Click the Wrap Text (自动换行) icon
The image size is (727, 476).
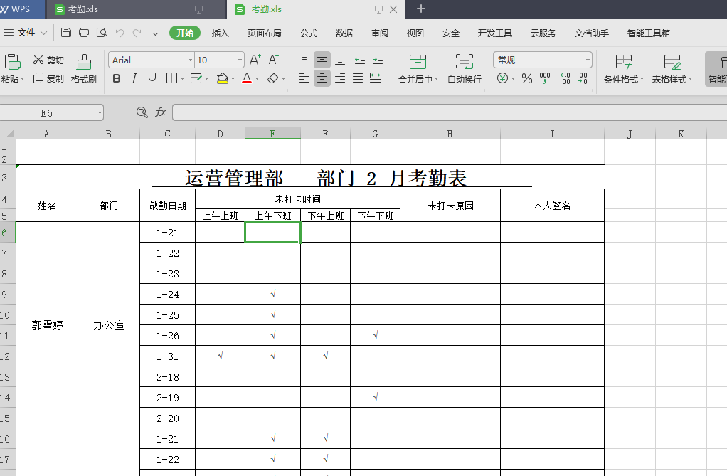click(x=464, y=62)
